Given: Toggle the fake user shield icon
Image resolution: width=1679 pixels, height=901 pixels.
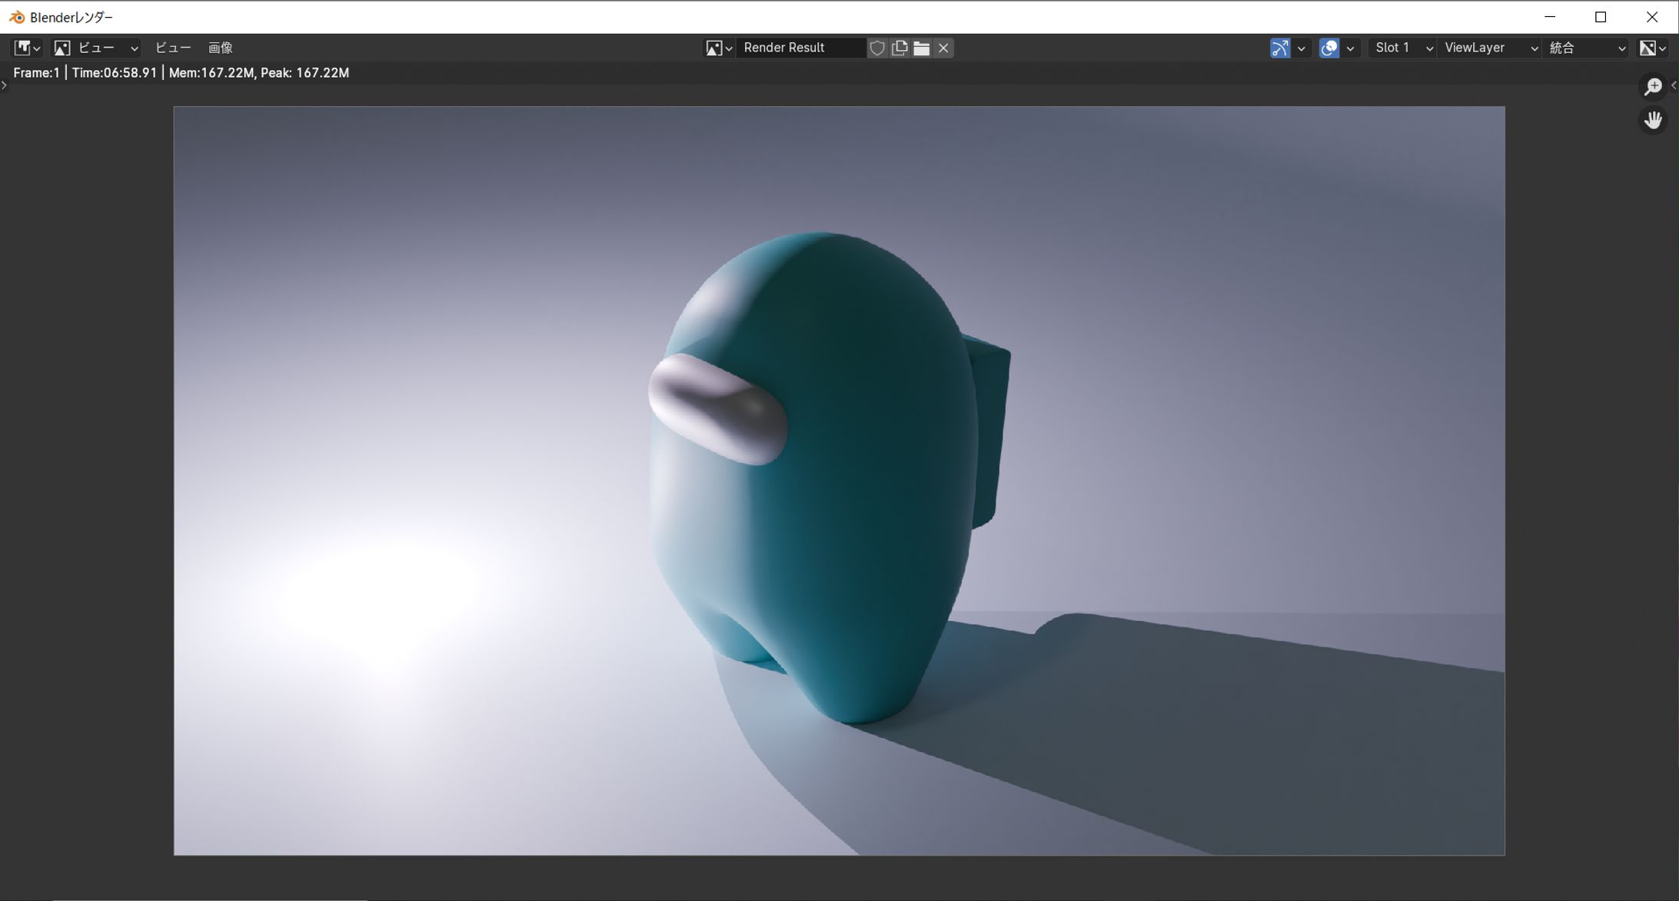Looking at the screenshot, I should coord(876,48).
